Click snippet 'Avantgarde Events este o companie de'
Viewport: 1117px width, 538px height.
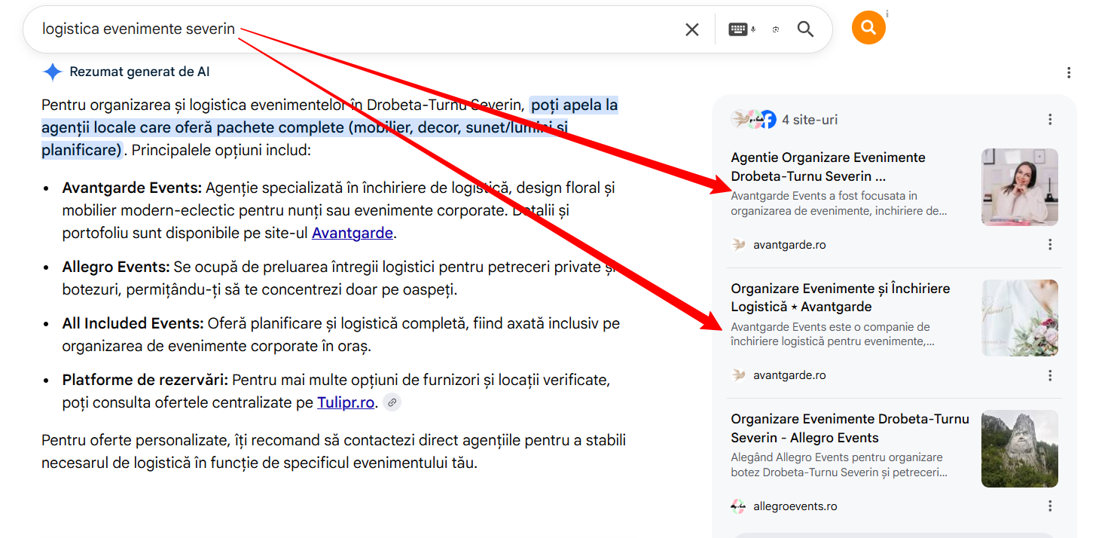830,327
